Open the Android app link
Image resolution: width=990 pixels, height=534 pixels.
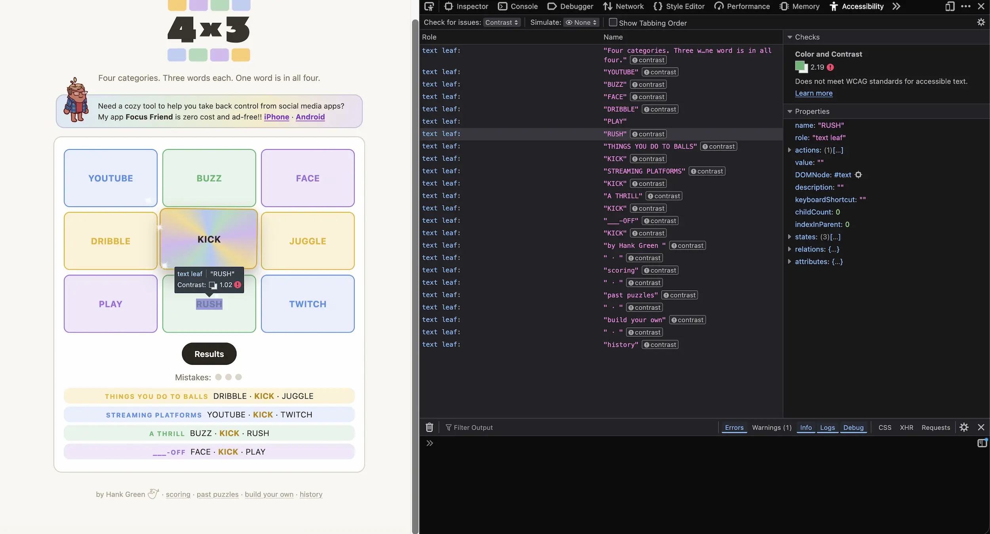pyautogui.click(x=310, y=117)
